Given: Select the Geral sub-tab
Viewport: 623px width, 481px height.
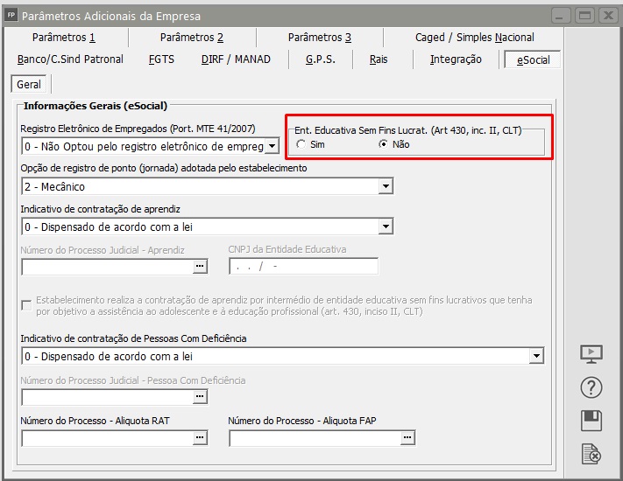Looking at the screenshot, I should 29,84.
